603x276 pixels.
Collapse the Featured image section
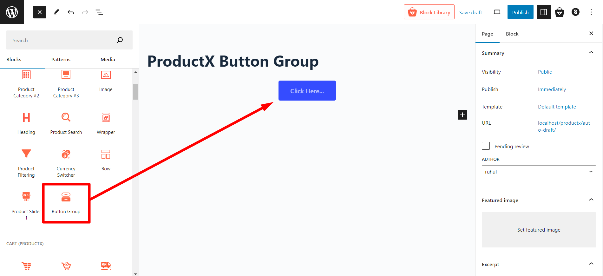point(591,200)
